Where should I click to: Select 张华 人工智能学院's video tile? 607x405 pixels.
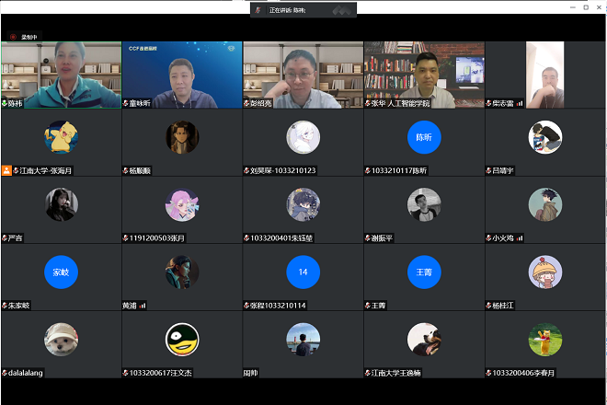point(424,75)
